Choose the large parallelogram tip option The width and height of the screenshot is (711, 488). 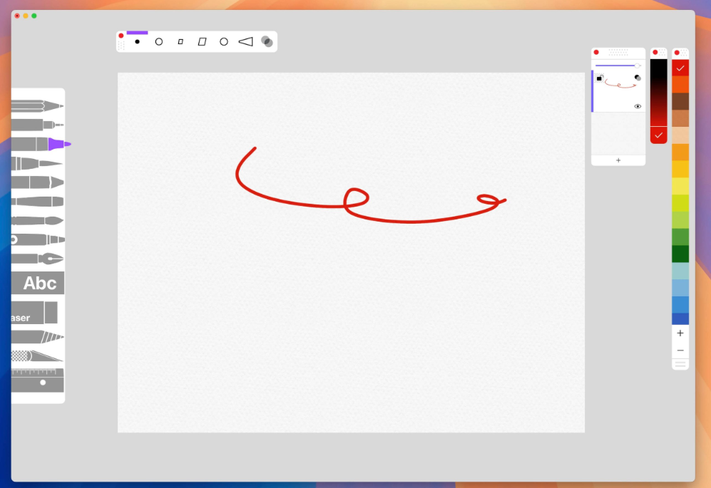[202, 42]
